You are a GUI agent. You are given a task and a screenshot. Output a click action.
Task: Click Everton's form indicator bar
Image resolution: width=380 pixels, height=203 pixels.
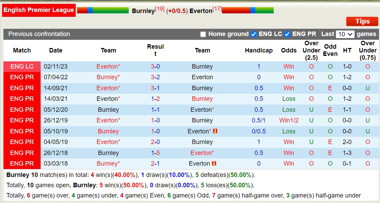pos(248,10)
